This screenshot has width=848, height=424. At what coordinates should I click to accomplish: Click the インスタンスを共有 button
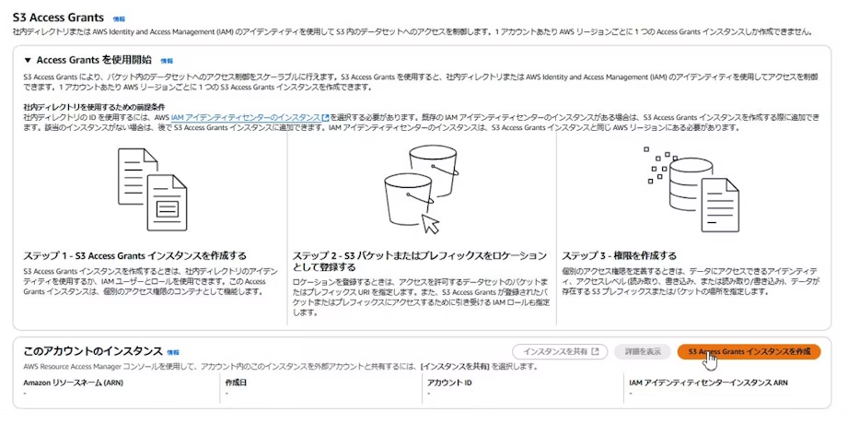tap(560, 351)
